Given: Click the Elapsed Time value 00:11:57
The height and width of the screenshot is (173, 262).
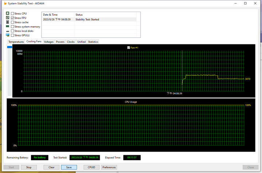Looking at the screenshot, I should 132,158.
